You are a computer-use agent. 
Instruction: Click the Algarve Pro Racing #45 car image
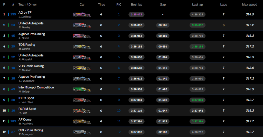[82, 36]
